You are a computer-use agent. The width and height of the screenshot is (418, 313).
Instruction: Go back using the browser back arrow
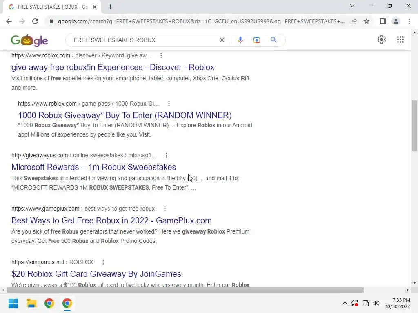[9, 21]
